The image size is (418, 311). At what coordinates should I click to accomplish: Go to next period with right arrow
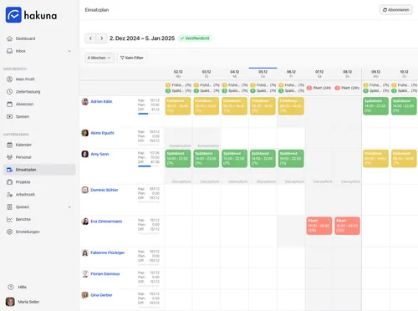point(102,38)
